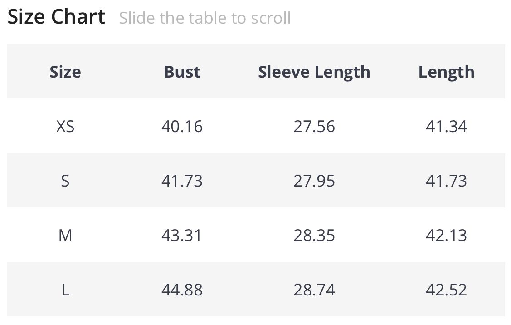The height and width of the screenshot is (325, 511).
Task: Click the M bust value 43.31
Action: click(x=182, y=235)
